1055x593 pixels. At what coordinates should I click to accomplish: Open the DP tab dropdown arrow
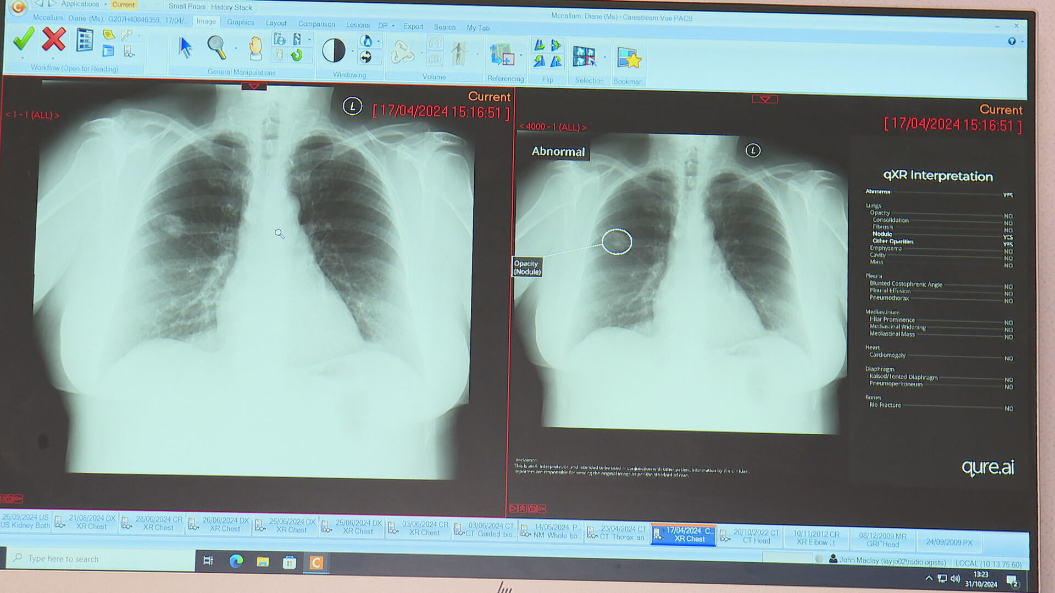(x=393, y=26)
